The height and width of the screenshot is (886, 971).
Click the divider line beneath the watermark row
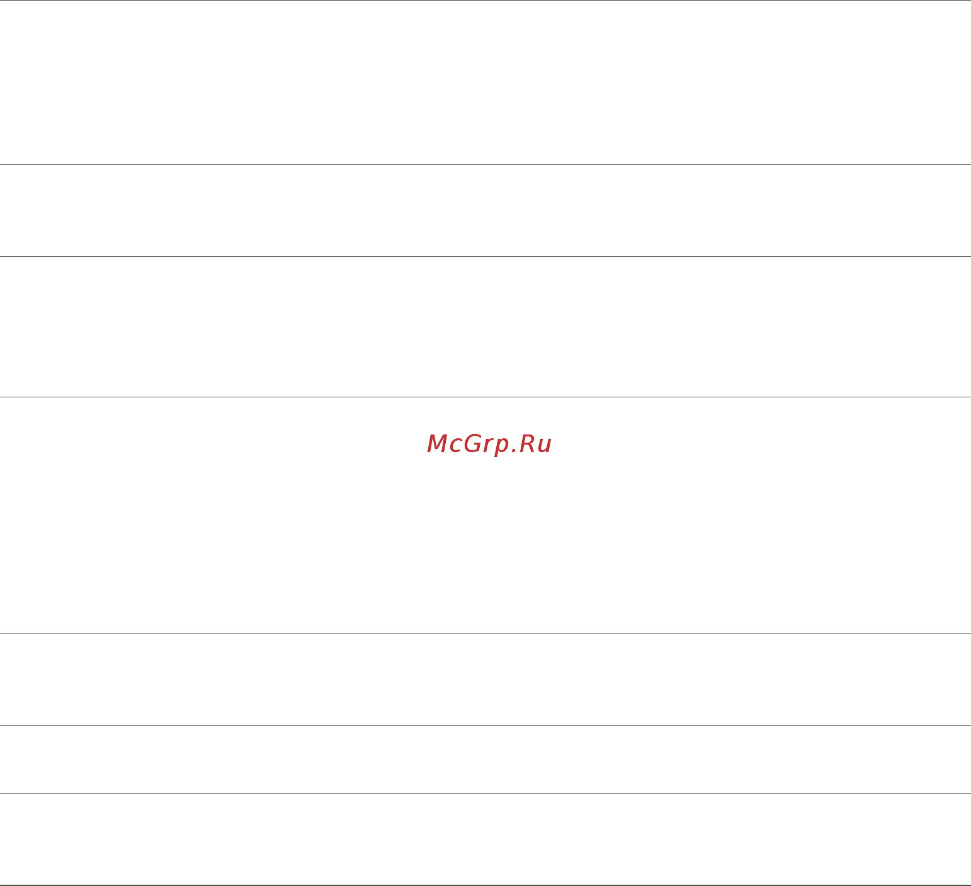tap(485, 633)
